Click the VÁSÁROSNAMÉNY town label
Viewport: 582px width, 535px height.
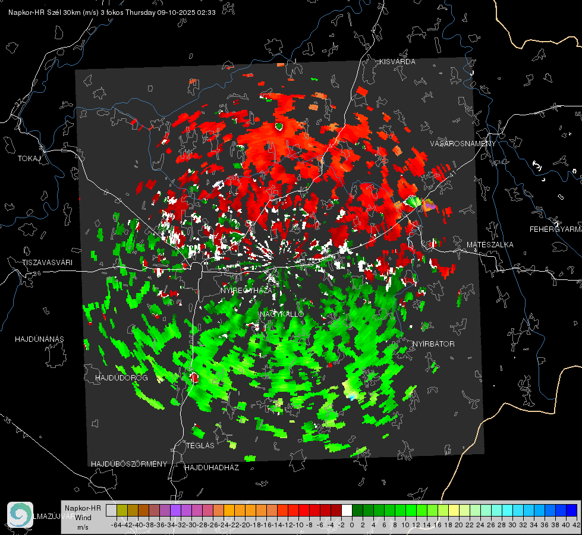point(463,144)
